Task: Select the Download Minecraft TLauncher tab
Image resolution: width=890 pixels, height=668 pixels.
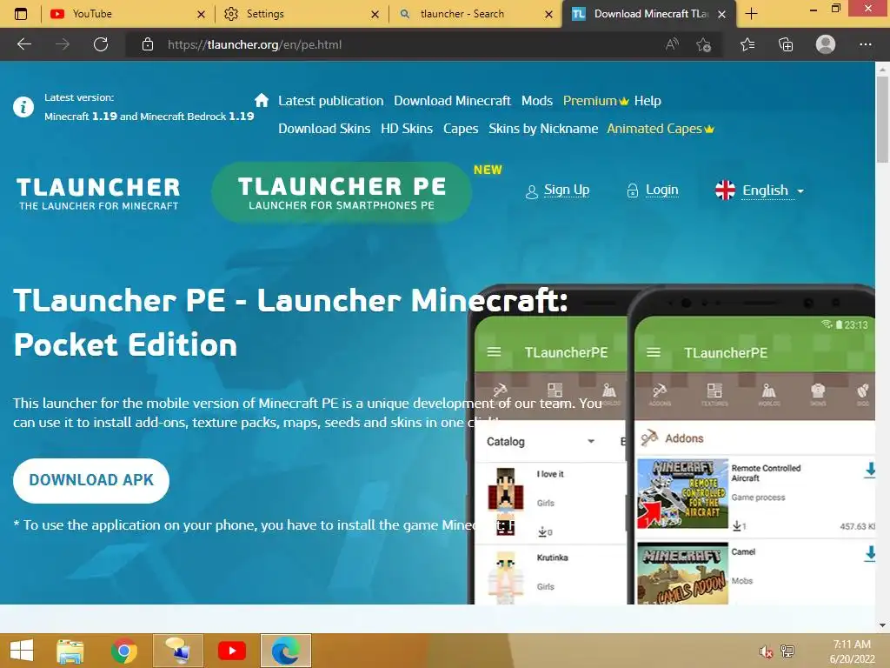Action: click(x=649, y=14)
